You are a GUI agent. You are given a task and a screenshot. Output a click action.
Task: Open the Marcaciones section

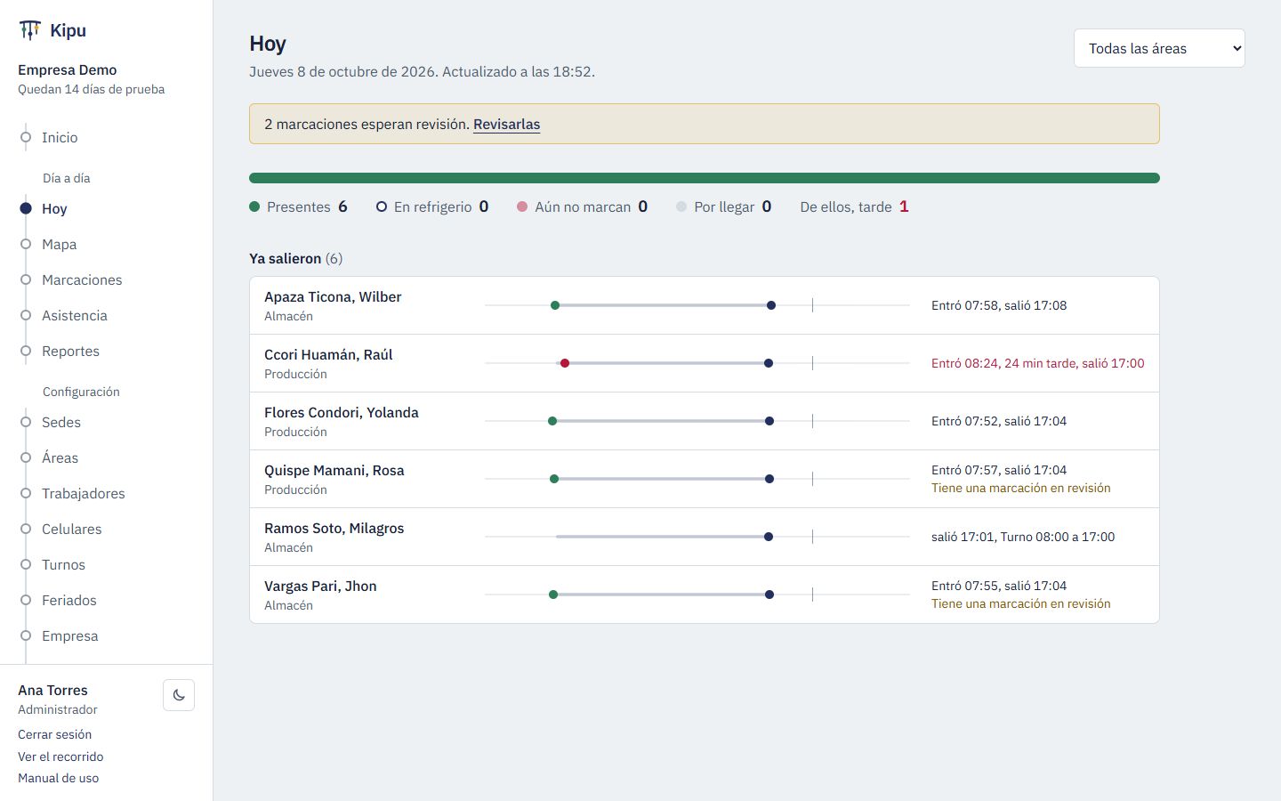(x=82, y=279)
